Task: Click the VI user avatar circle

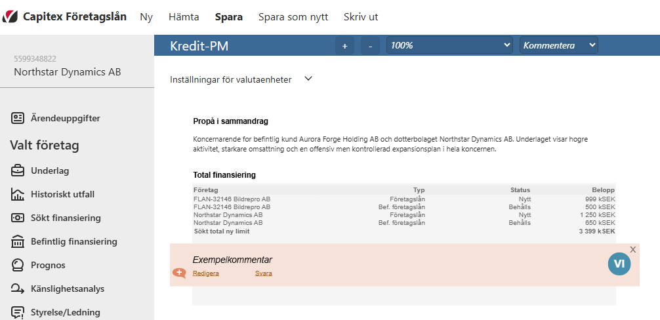Action: tap(619, 264)
